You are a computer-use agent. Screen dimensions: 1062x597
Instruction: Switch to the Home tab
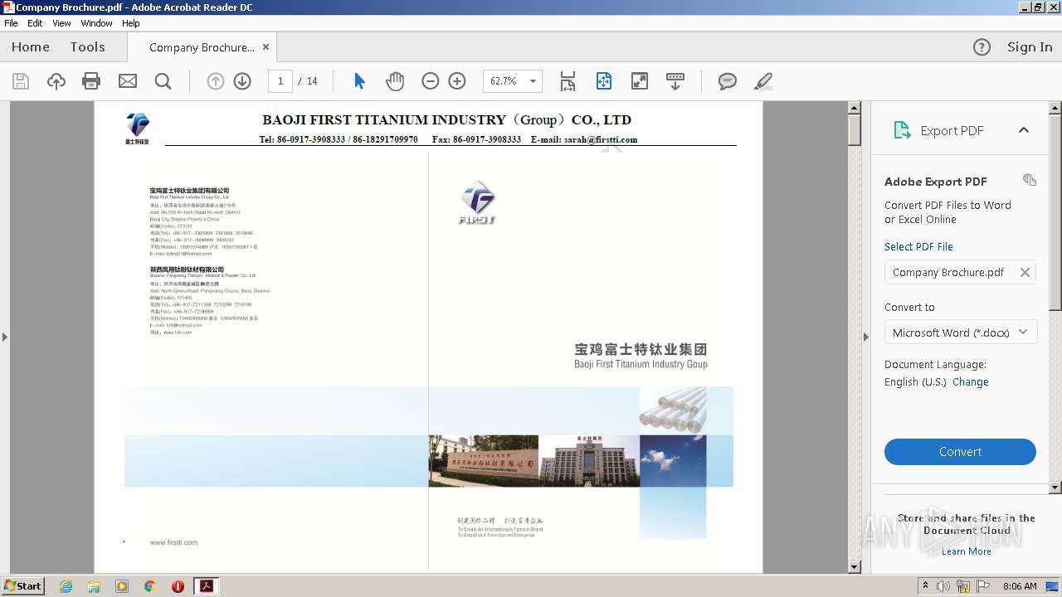(31, 47)
